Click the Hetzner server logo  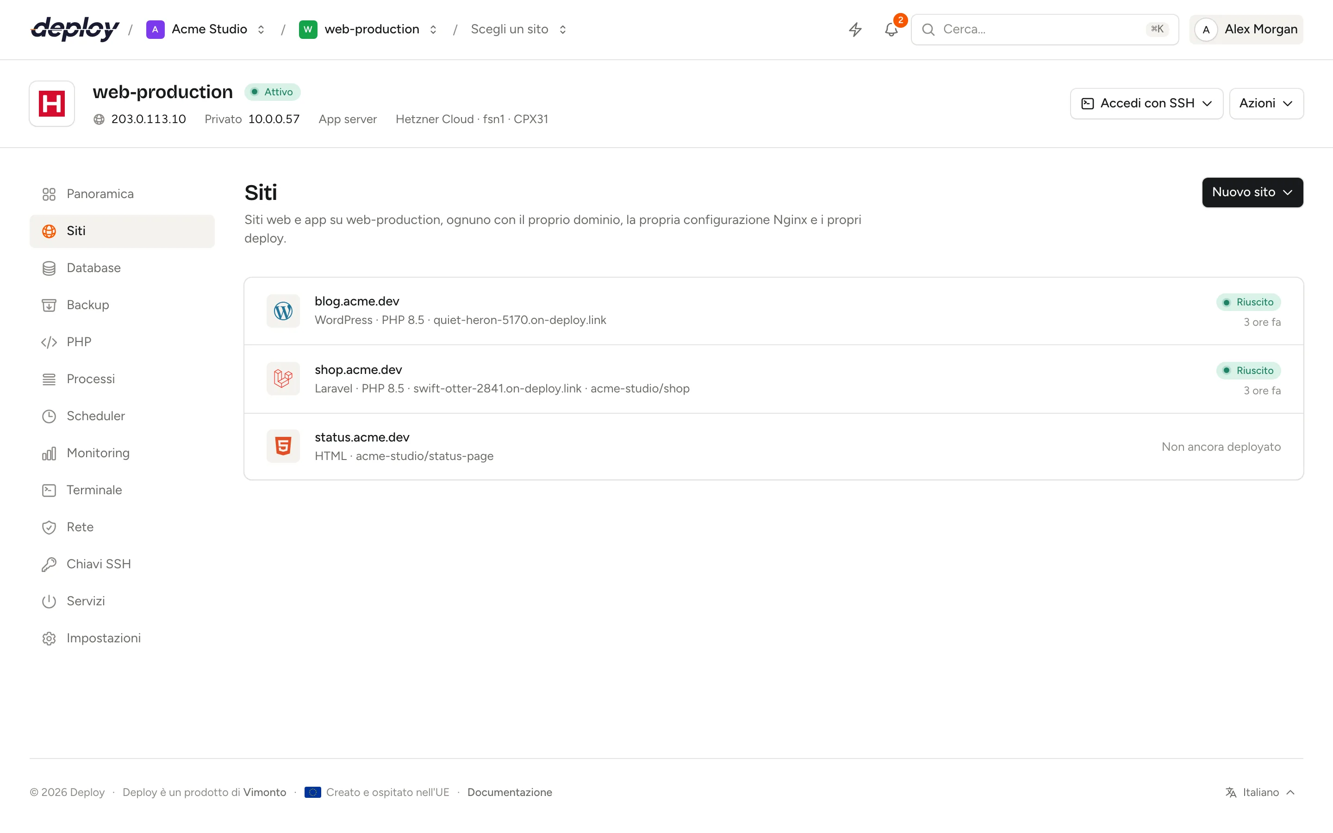coord(52,104)
